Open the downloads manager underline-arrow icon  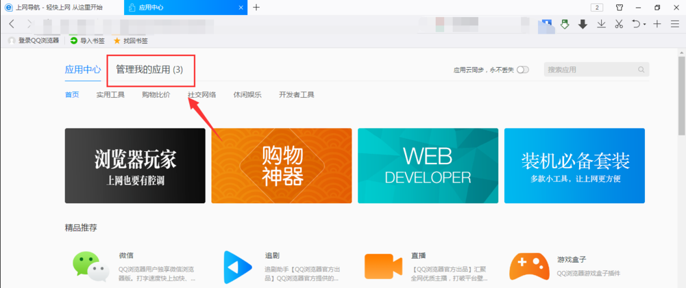pyautogui.click(x=602, y=24)
